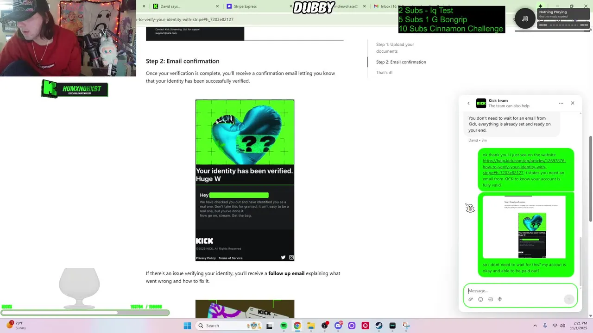Screen dimensions: 593x333
Task: Click 'Step 2: Email confirmation' heading
Action: 183,61
